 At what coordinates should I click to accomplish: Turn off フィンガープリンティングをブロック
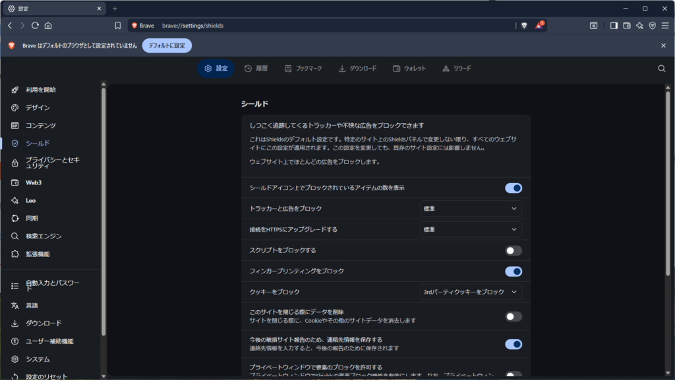click(513, 271)
